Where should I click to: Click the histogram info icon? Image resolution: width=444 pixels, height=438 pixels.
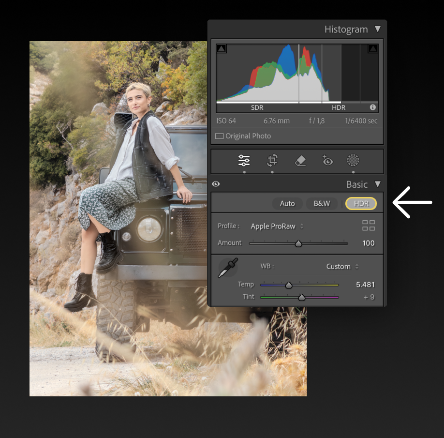pos(373,107)
